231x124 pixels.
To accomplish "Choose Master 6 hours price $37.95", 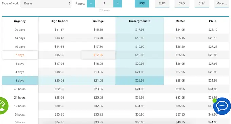I will tap(180, 114).
